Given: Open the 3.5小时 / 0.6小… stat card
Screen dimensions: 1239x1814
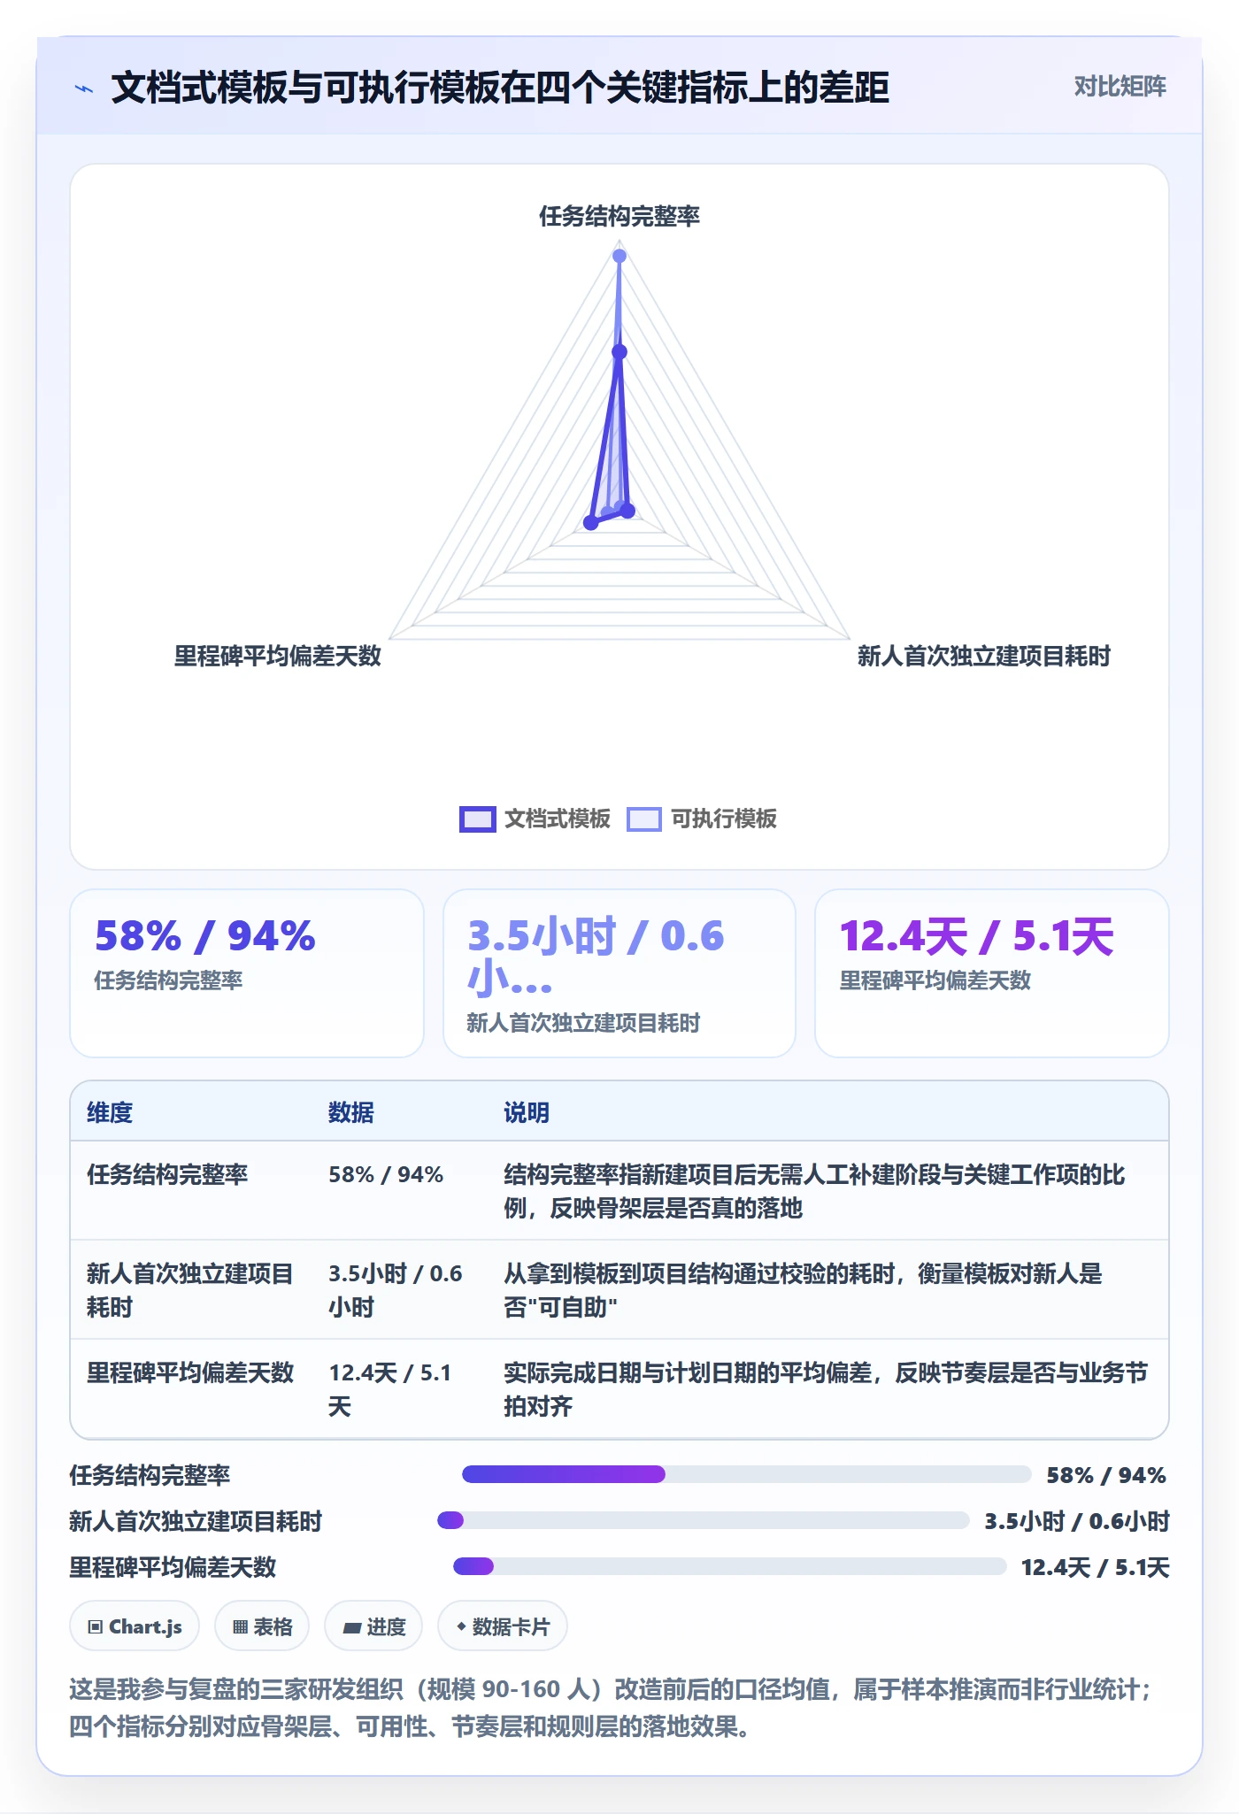Looking at the screenshot, I should pyautogui.click(x=619, y=972).
